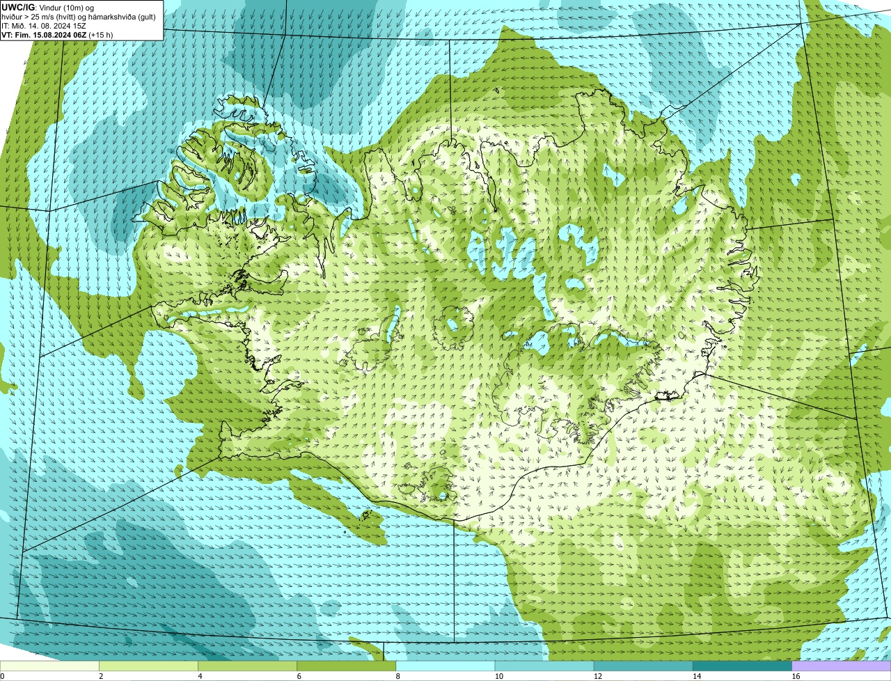
Task: Pick the 12–14 m/s teal legend swatch
Action: click(643, 666)
